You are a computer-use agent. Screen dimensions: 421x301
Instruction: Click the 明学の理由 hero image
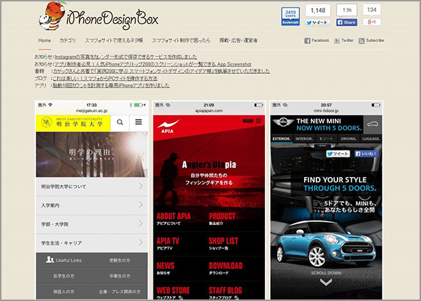pyautogui.click(x=92, y=155)
